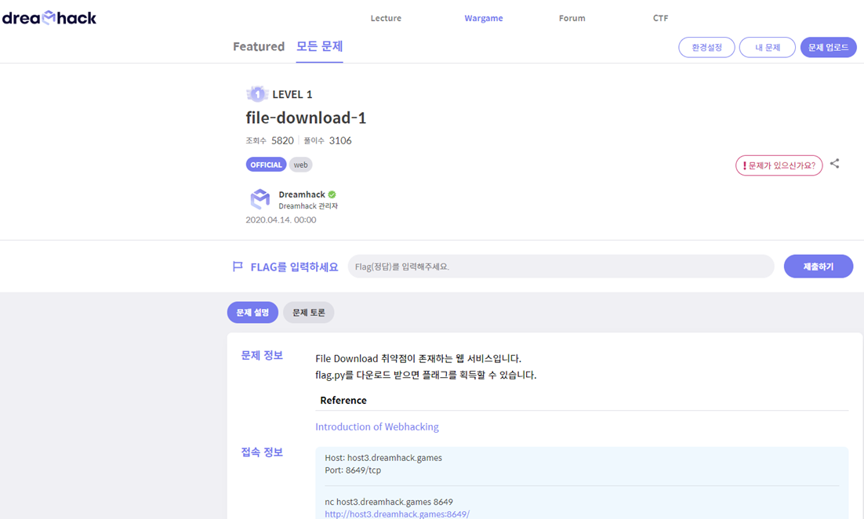Viewport: 864px width, 519px height.
Task: Open the Lecture menu
Action: click(x=386, y=18)
